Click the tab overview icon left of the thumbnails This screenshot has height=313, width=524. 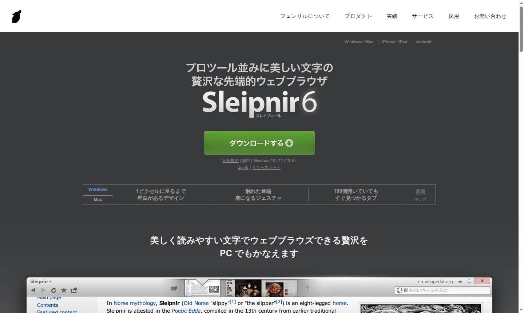174,288
